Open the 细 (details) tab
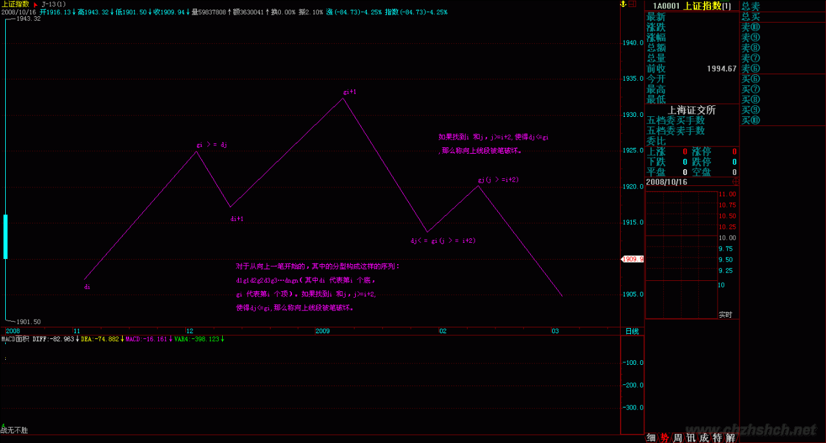Viewport: 826px width, 443px height. tap(651, 438)
